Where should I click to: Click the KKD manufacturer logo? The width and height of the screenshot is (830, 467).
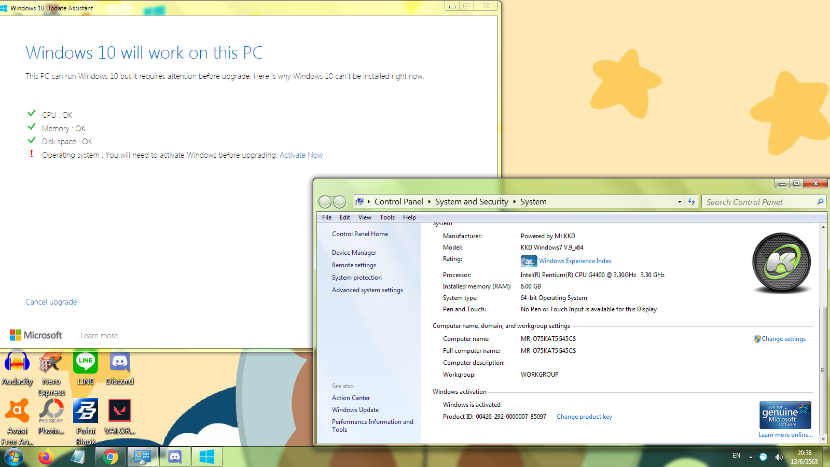coord(782,263)
